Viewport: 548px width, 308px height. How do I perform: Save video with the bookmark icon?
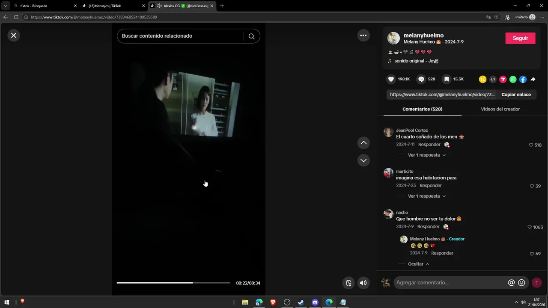coord(447,79)
